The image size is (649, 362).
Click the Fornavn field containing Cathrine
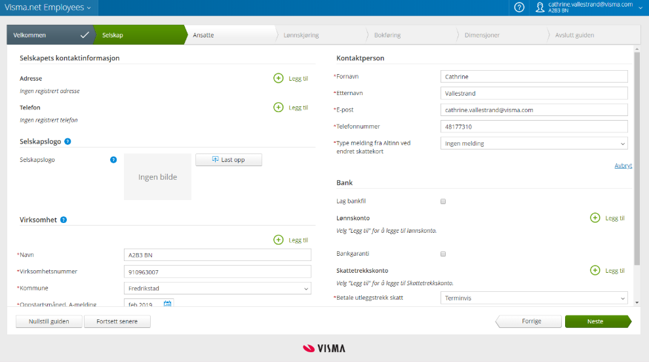coord(534,77)
